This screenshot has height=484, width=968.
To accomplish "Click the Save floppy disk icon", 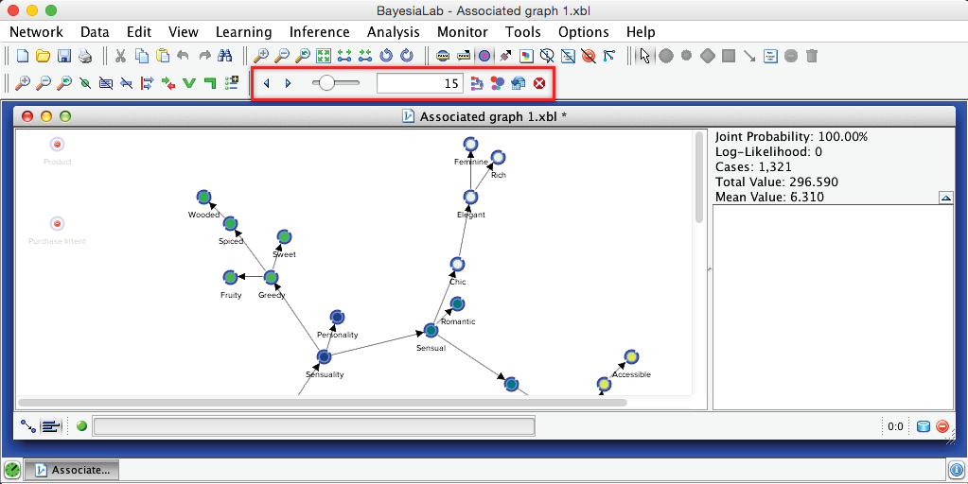I will pos(64,56).
